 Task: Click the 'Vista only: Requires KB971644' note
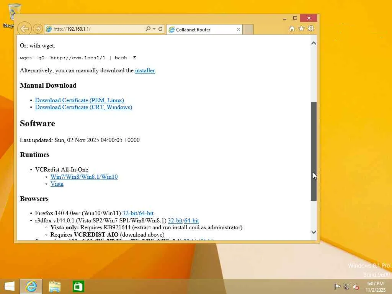pos(146,227)
